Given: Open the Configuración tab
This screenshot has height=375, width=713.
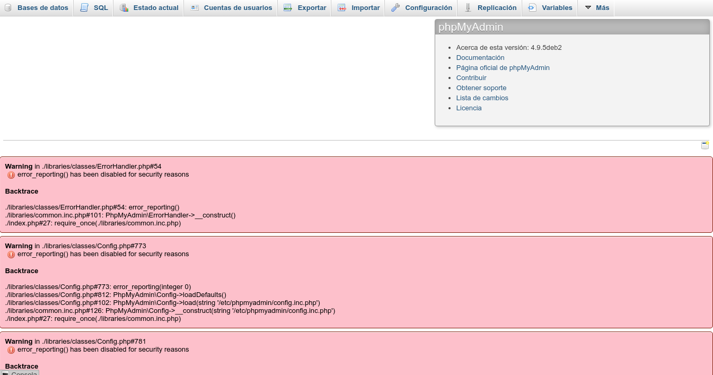Looking at the screenshot, I should [x=422, y=8].
